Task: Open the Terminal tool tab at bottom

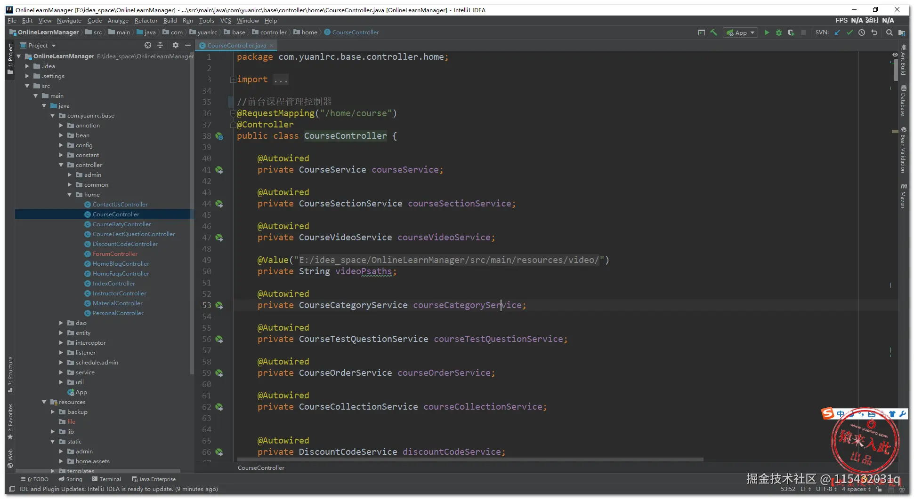Action: pyautogui.click(x=107, y=479)
